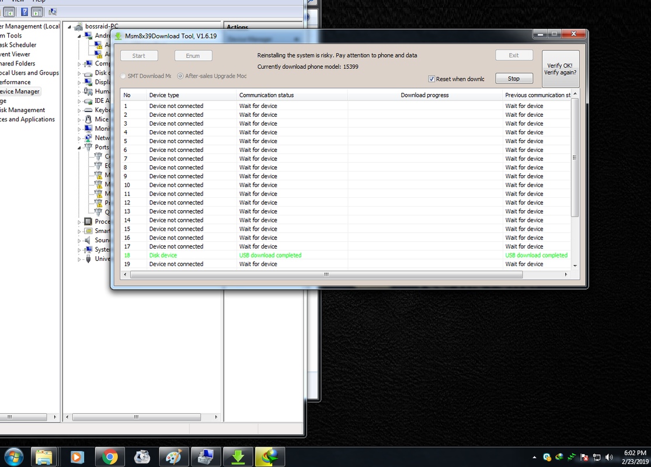Open the Windows Start menu
The image size is (651, 467).
tap(13, 457)
